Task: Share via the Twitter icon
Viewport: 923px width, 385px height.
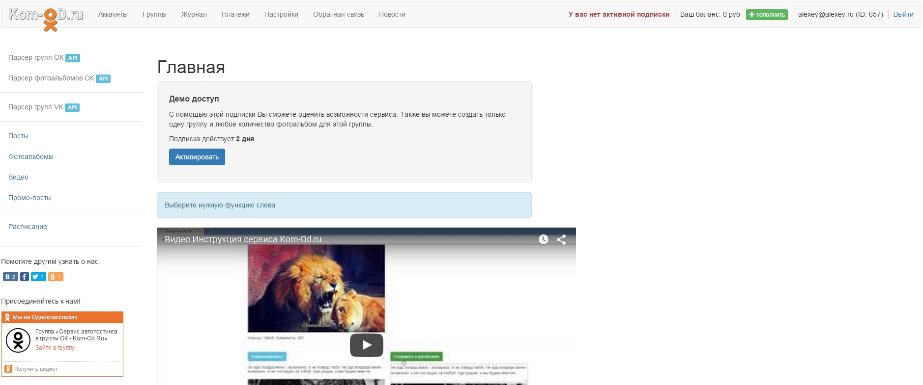Action: (x=38, y=277)
